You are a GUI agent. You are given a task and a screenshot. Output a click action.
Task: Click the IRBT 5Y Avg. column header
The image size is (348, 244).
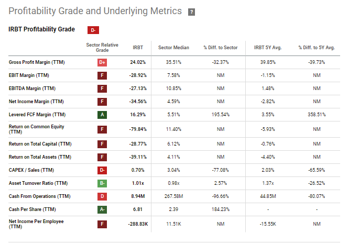click(x=268, y=48)
